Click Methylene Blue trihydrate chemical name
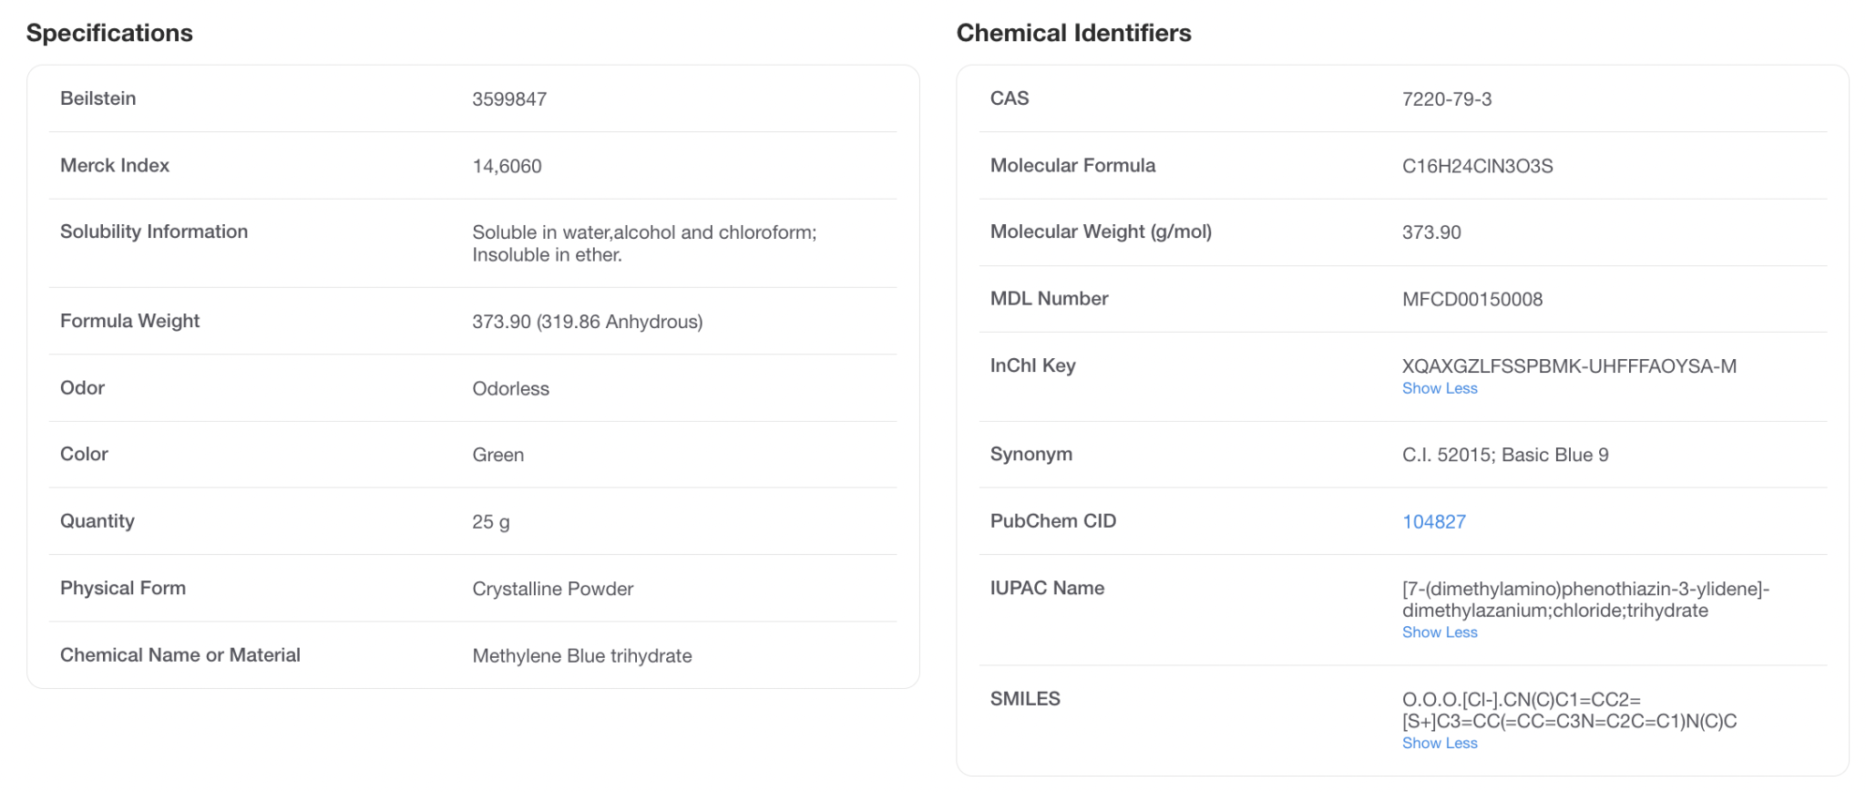Screen dimensions: 1866x792 [581, 655]
